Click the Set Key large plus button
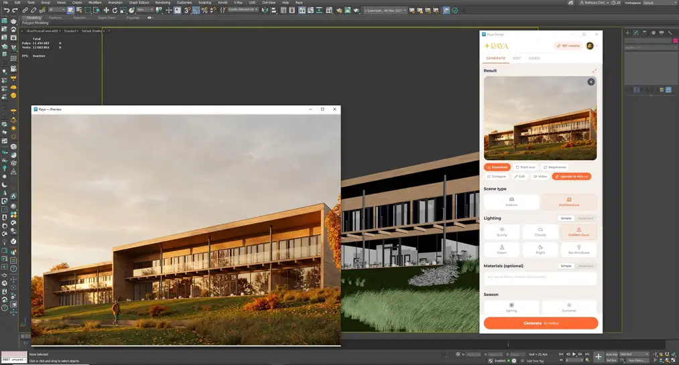Screen dimensions: 679x365 coord(599,357)
